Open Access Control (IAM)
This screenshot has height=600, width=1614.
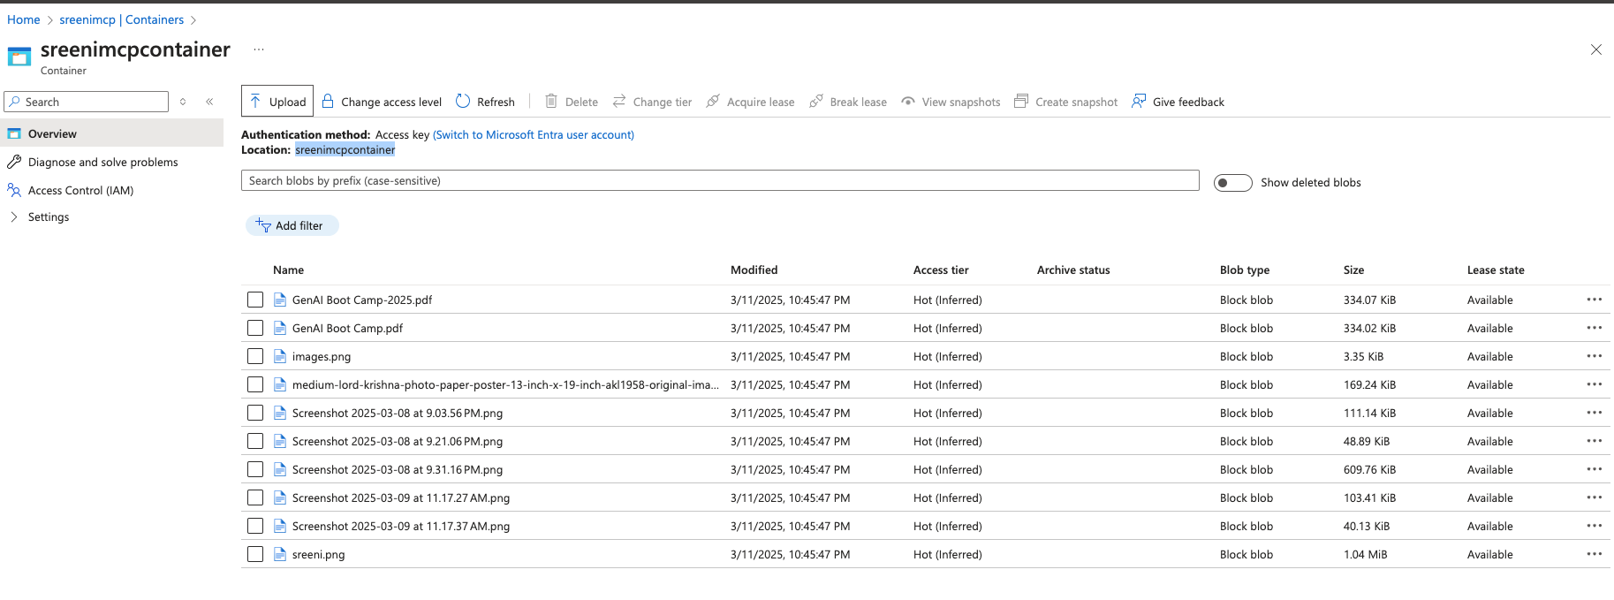[x=80, y=190]
